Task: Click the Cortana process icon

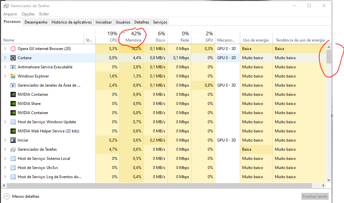Action: 13,58
